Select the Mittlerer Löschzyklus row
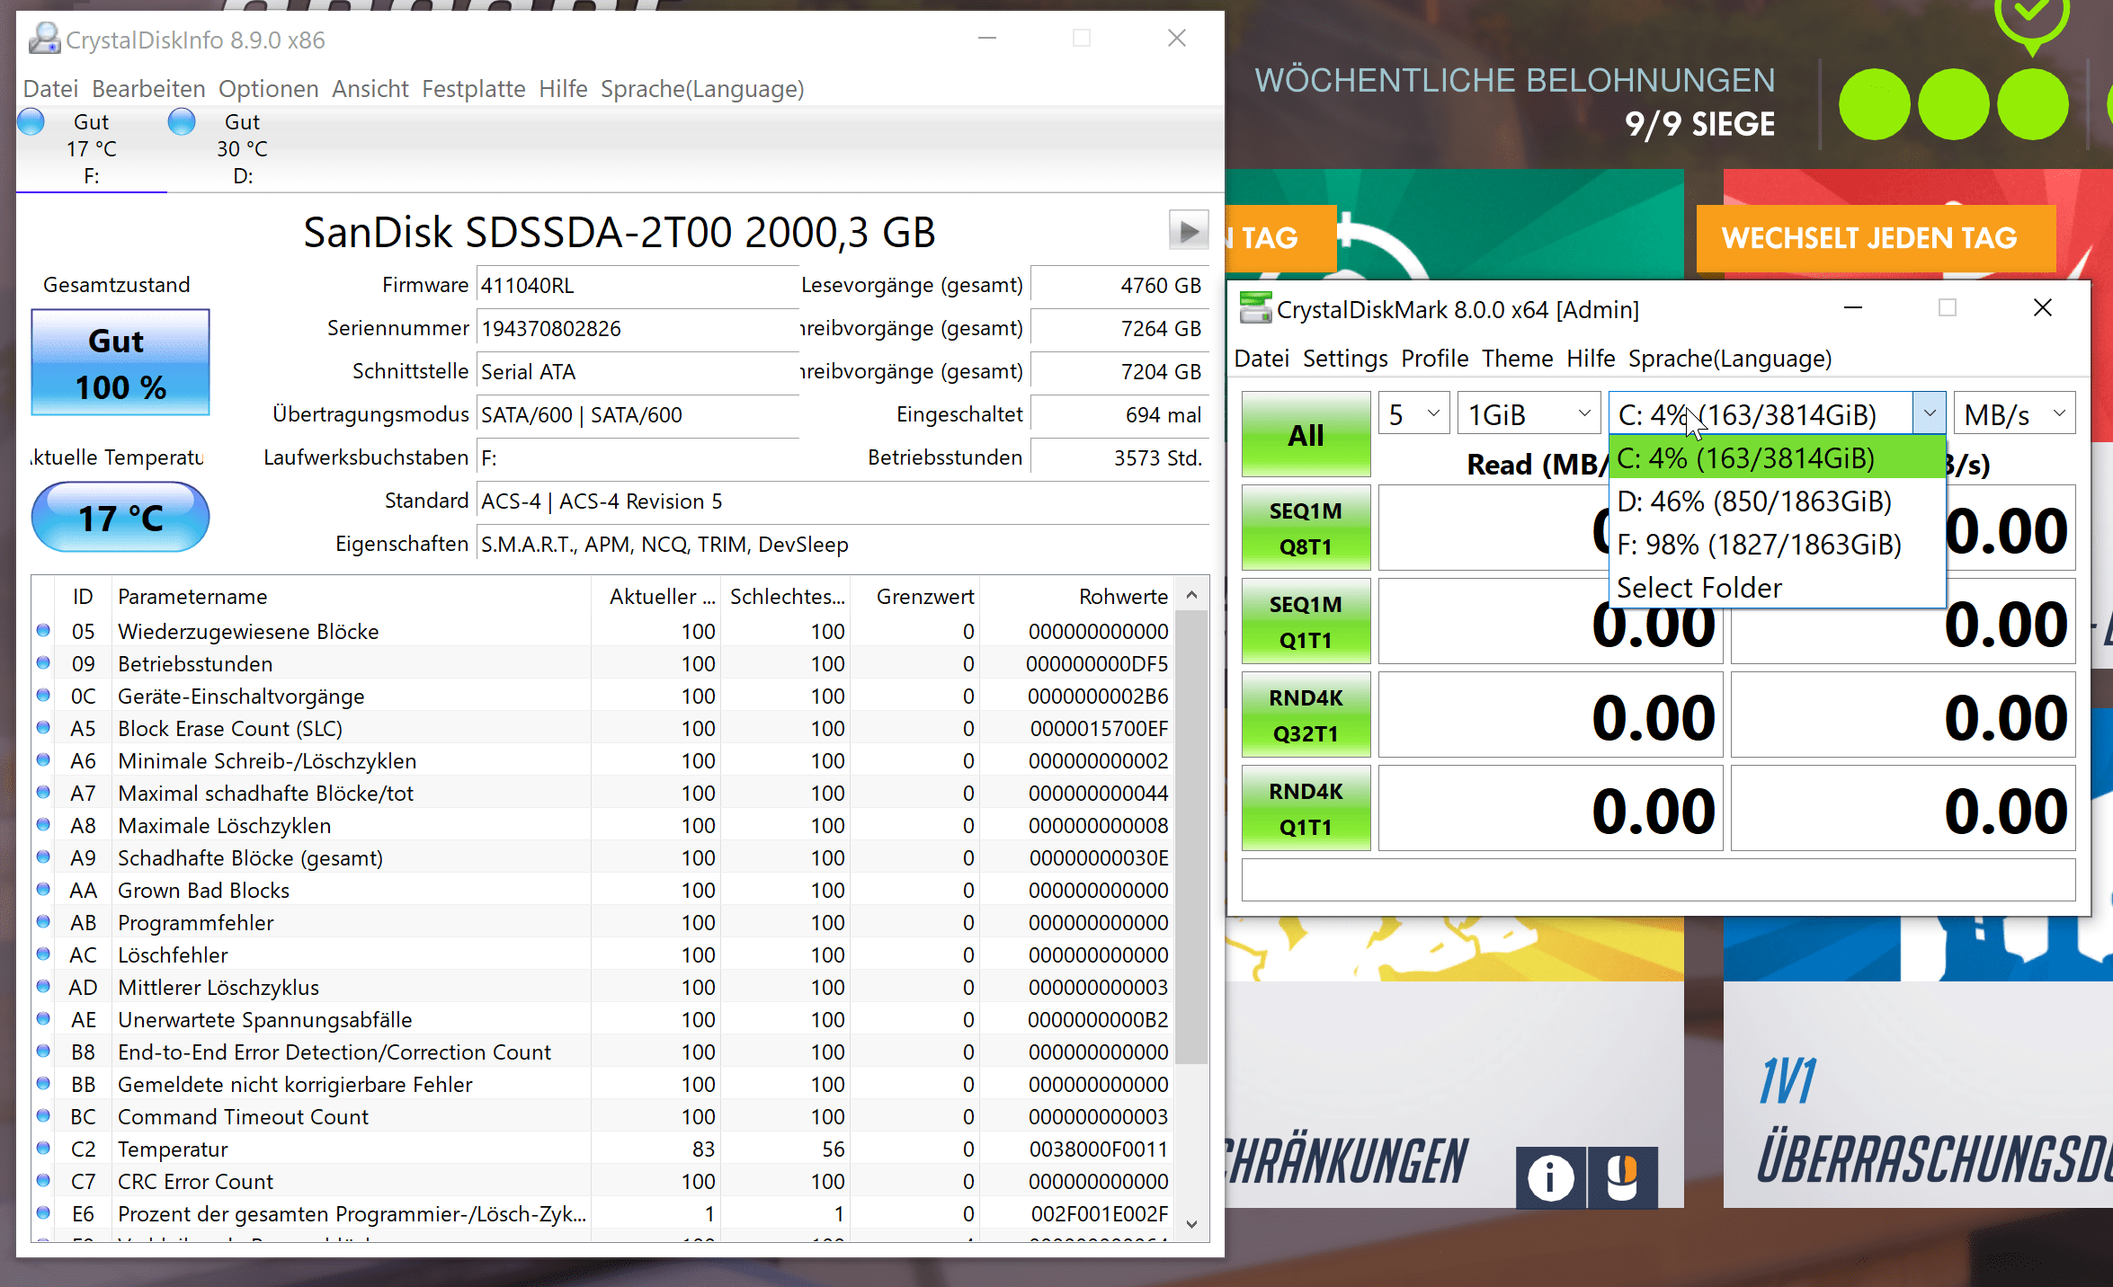2113x1287 pixels. point(604,988)
